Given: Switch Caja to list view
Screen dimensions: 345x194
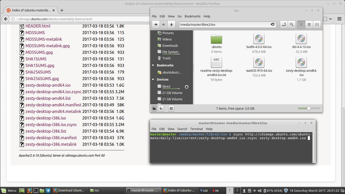Looking at the screenshot, I should point(309,25).
